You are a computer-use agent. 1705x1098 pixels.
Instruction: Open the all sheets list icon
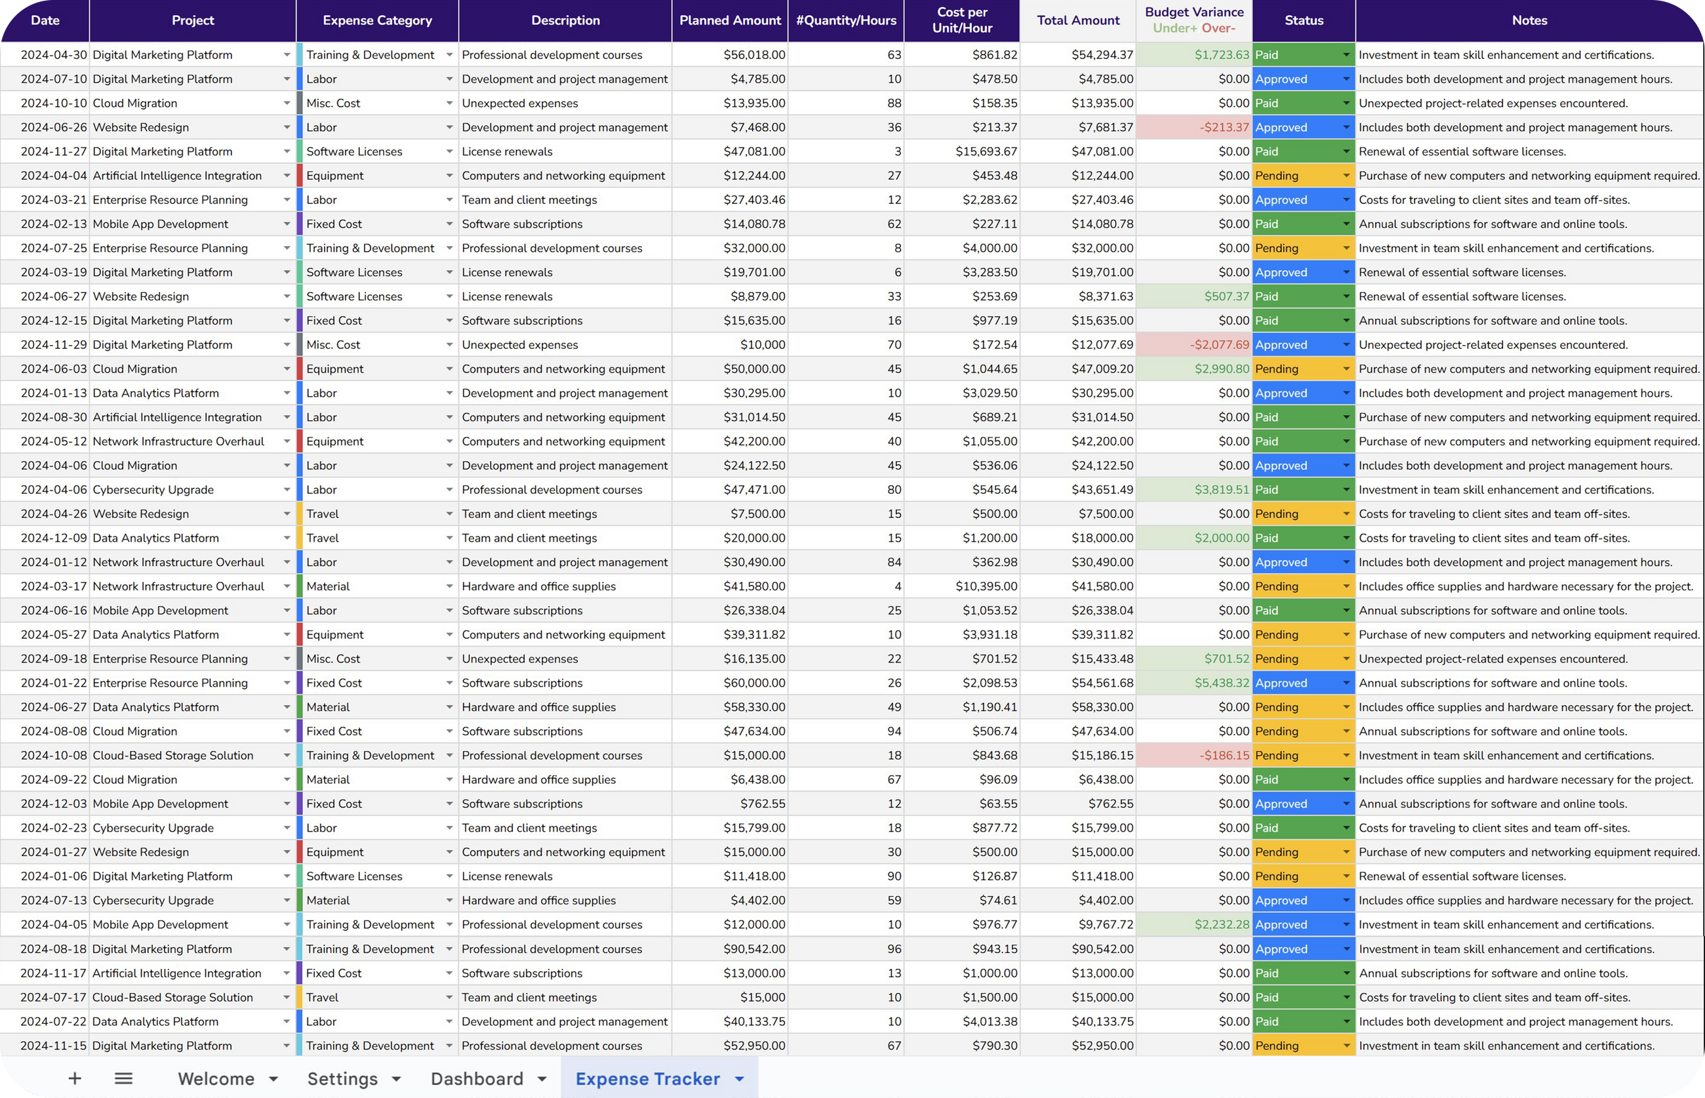(x=123, y=1079)
